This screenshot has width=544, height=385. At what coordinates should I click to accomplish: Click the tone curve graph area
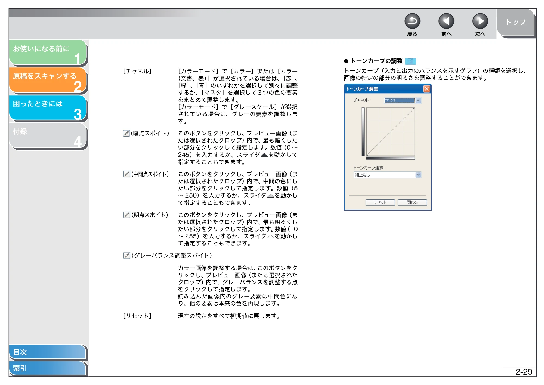[x=390, y=132]
